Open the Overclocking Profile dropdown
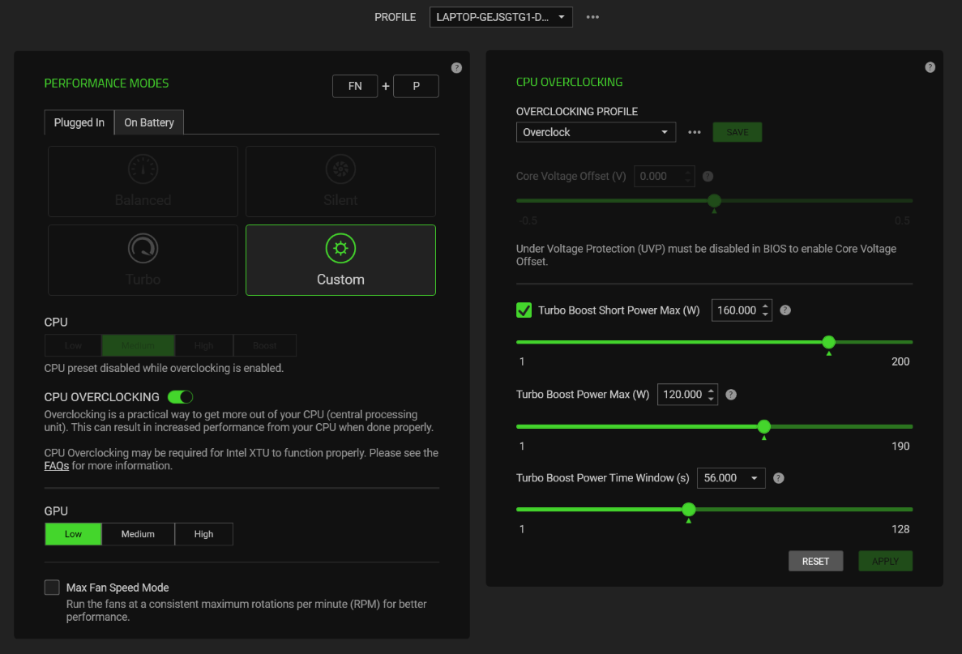Image resolution: width=962 pixels, height=654 pixels. [596, 131]
